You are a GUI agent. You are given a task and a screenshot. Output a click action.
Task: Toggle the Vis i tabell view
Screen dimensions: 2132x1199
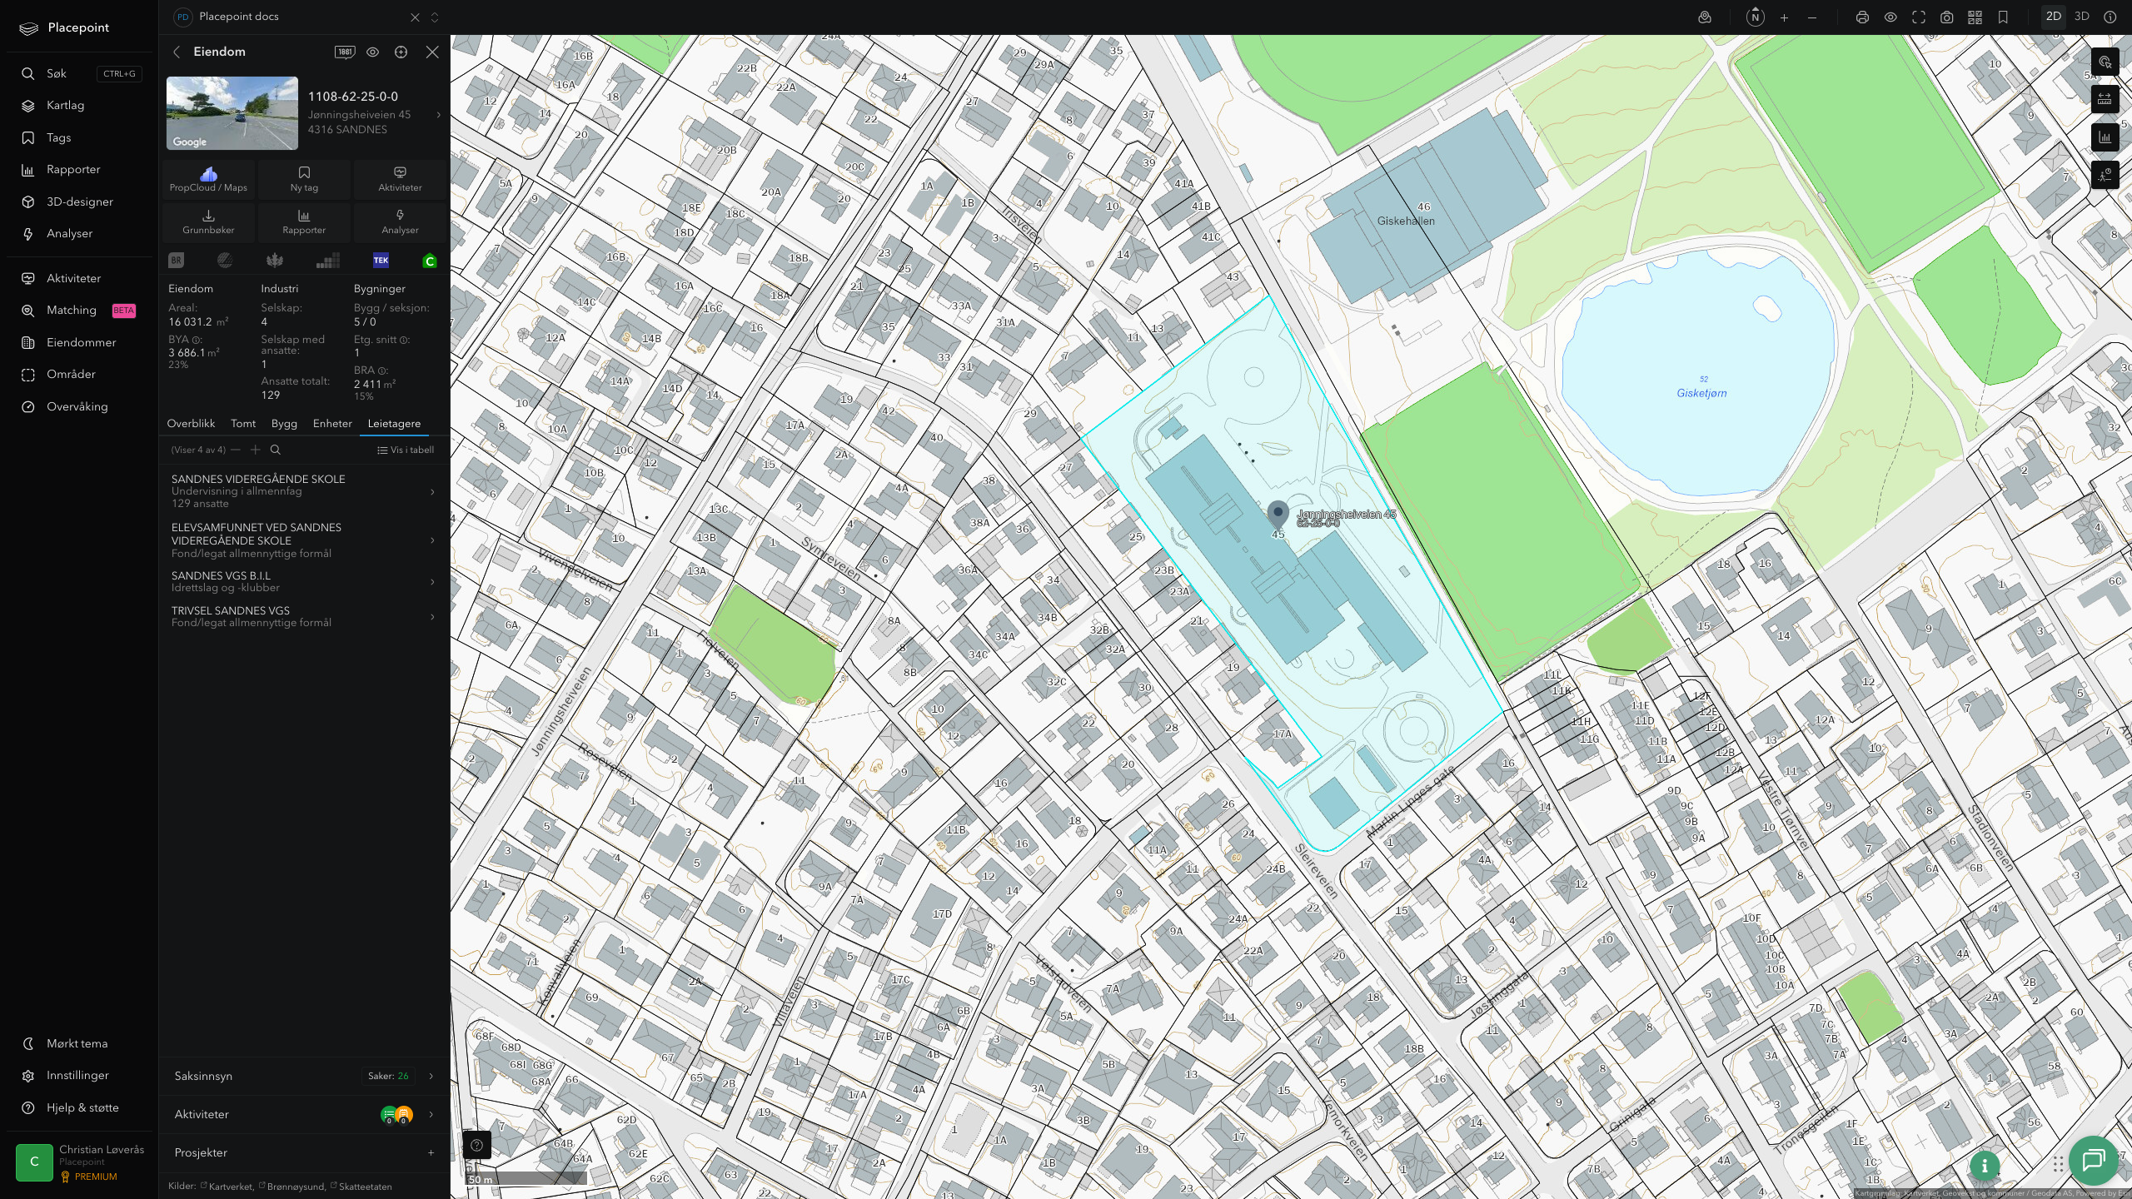(406, 450)
